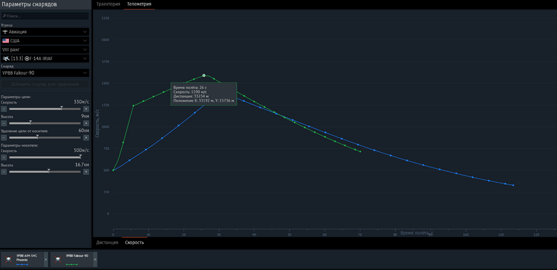Click the Поиск search field
The height and width of the screenshot is (270, 557).
pos(45,16)
